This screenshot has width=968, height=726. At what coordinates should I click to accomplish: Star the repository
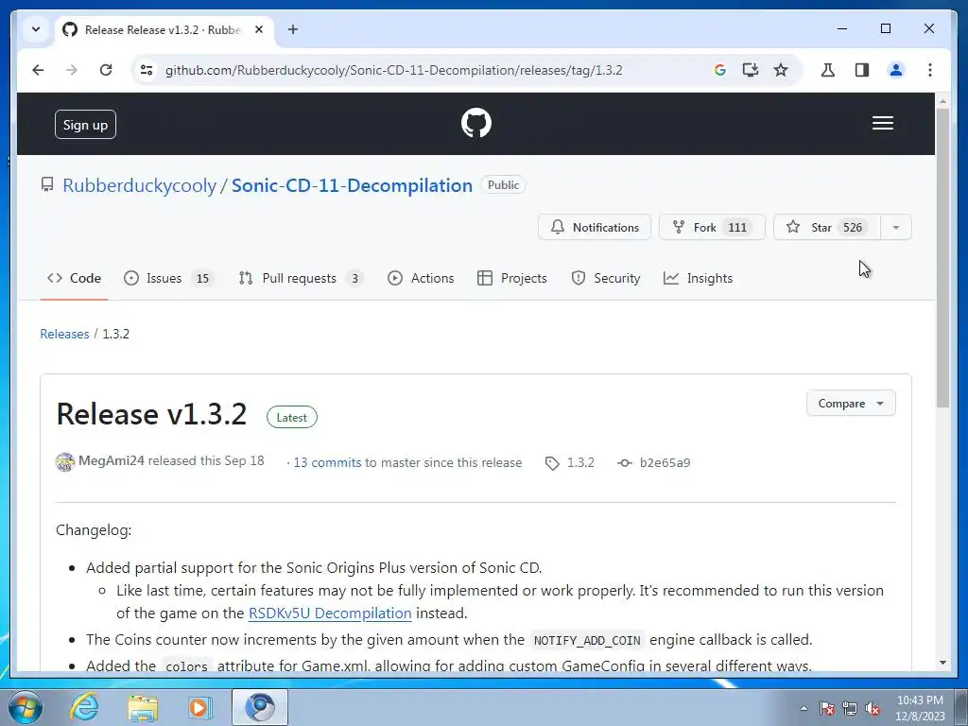pos(826,227)
